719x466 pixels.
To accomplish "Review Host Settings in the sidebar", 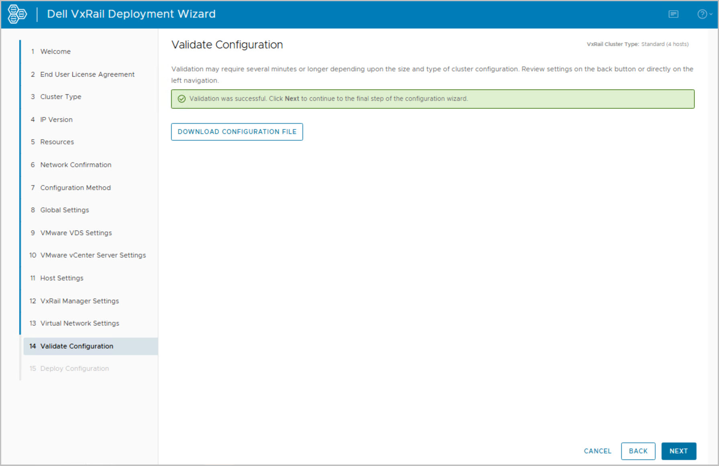I will (x=61, y=278).
